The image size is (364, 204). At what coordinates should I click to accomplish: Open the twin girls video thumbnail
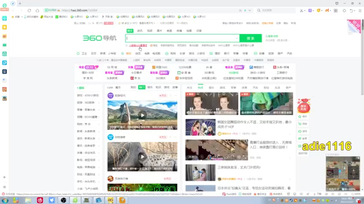tap(212, 104)
